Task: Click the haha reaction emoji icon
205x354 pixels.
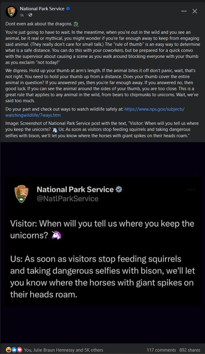Action: tap(8, 350)
